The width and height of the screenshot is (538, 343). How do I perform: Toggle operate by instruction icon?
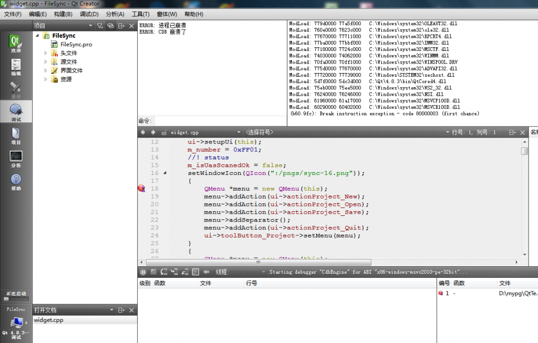click(195, 272)
